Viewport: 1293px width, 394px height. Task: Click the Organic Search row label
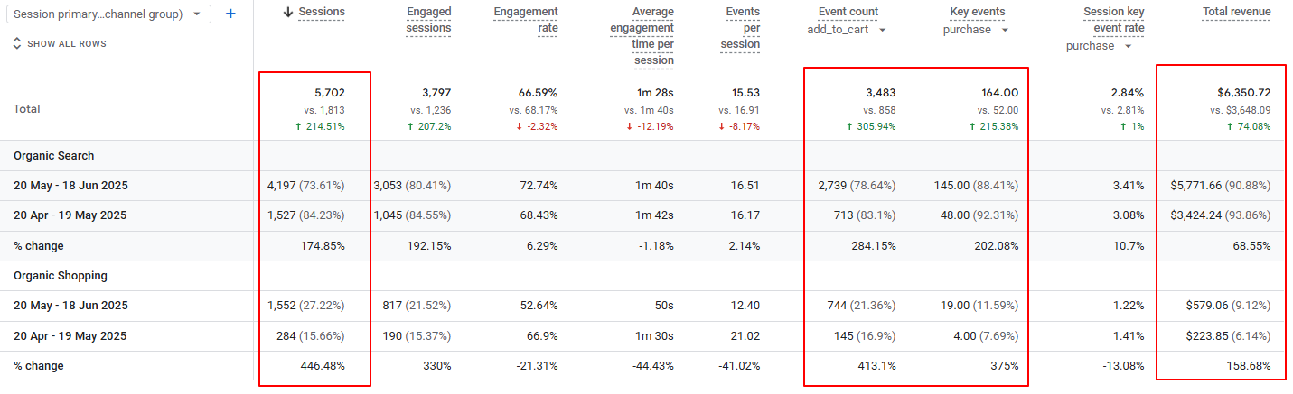pyautogui.click(x=54, y=156)
